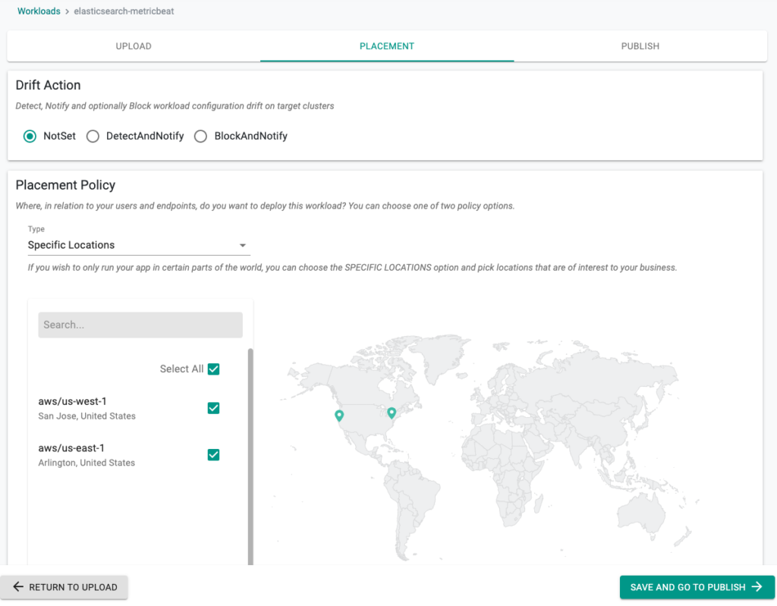Image resolution: width=777 pixels, height=606 pixels.
Task: Open the Specific Locations type dropdown
Action: [x=139, y=245]
